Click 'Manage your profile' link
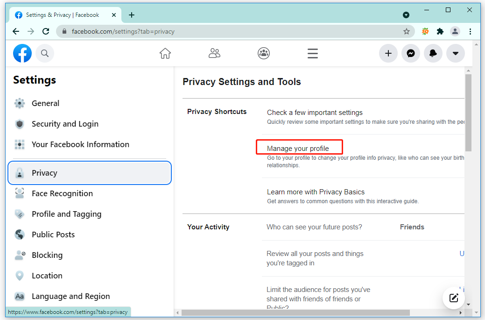The height and width of the screenshot is (320, 485). click(298, 149)
